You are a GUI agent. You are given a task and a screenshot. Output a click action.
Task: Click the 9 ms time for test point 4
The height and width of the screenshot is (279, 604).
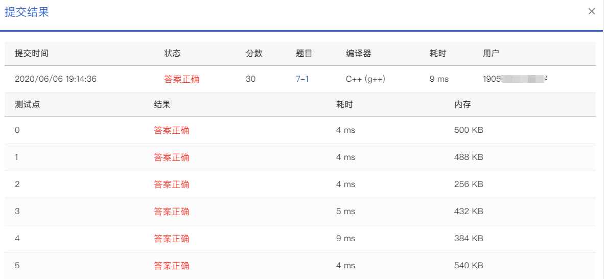click(345, 239)
